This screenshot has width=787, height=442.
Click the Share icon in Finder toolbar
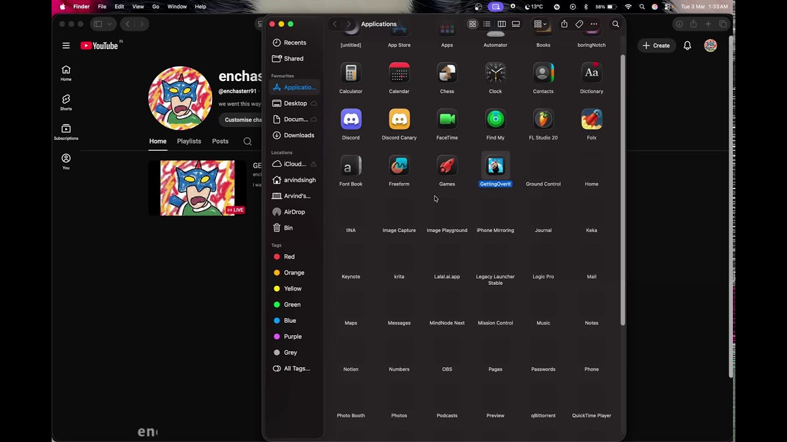[x=564, y=24]
